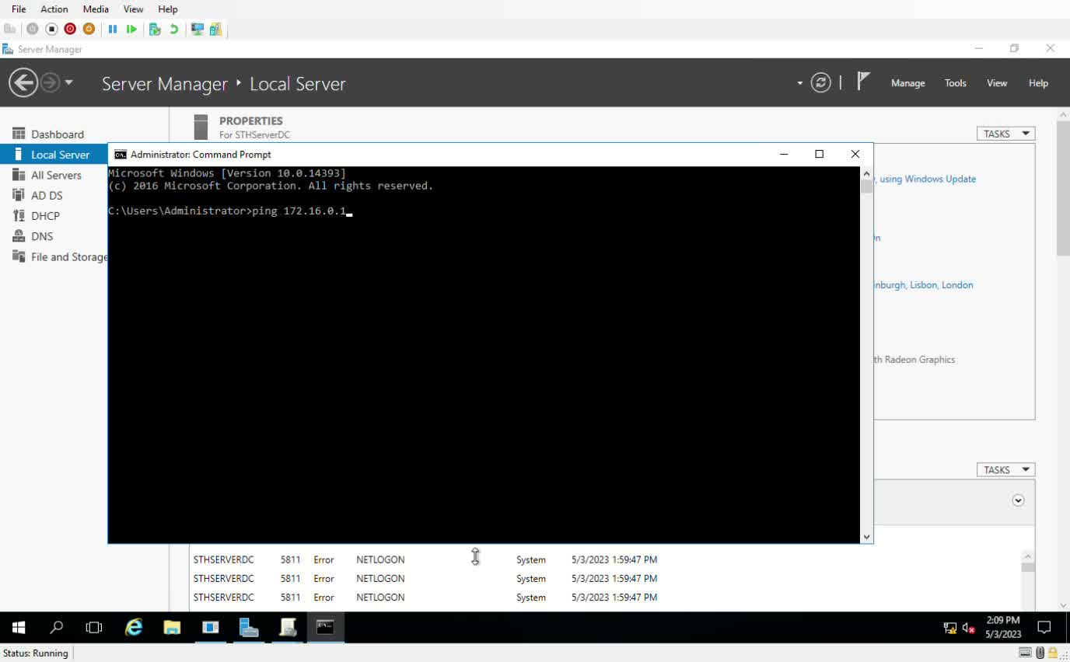Open the navigation history dropdown arrow

(x=69, y=82)
